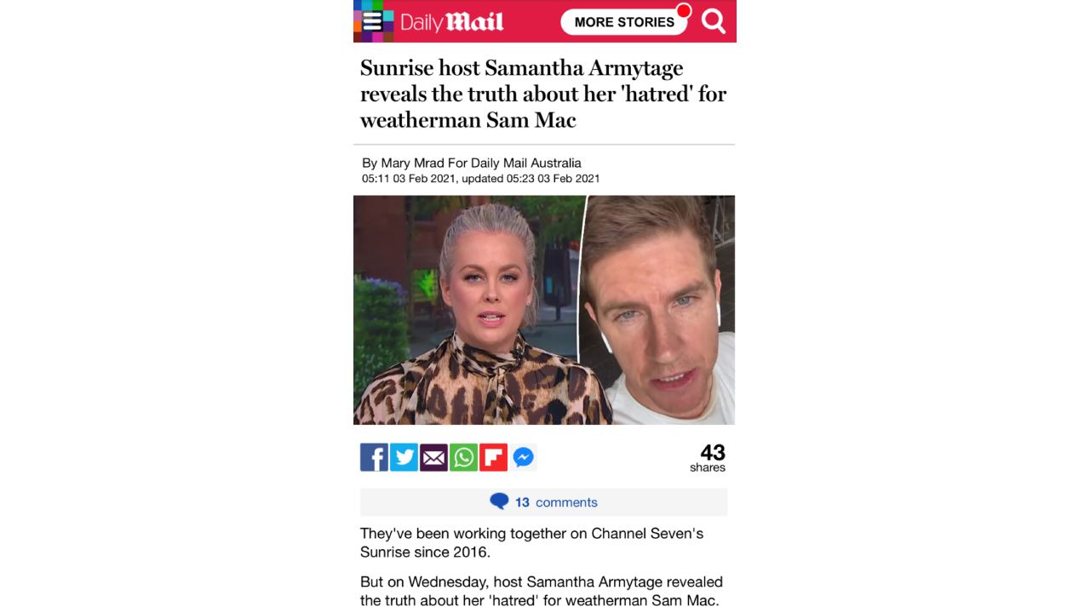Click the blue comment speech bubble icon
Image resolution: width=1090 pixels, height=613 pixels.
tap(499, 501)
